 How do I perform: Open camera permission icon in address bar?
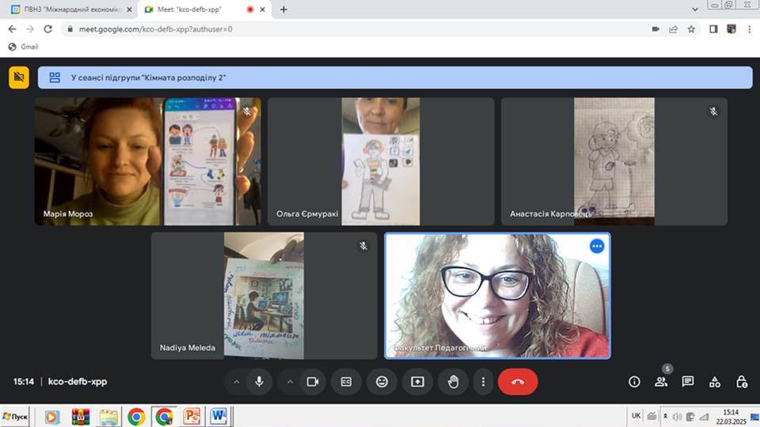pos(655,29)
